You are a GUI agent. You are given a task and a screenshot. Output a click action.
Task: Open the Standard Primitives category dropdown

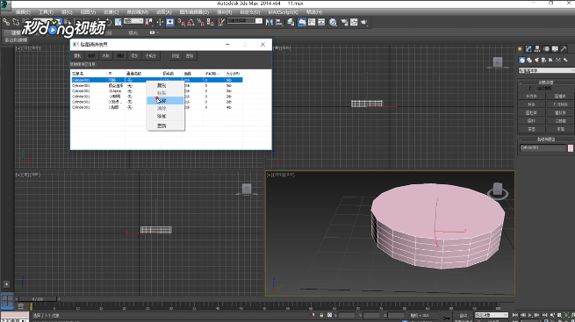coord(546,70)
